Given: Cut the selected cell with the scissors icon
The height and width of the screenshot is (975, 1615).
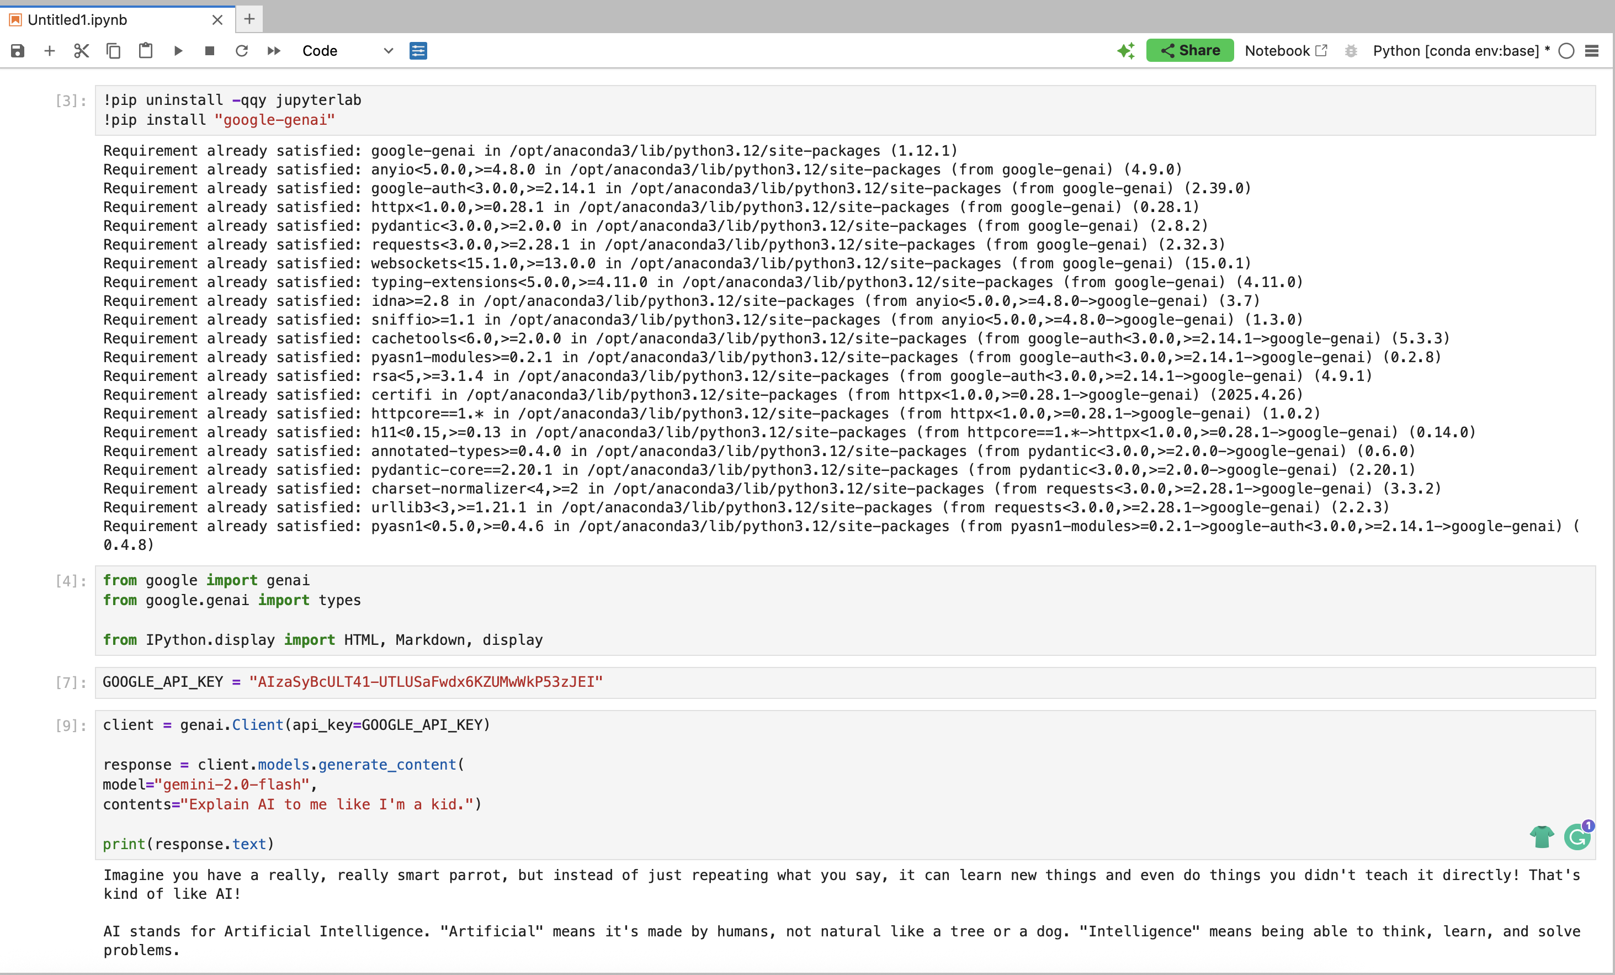Looking at the screenshot, I should (81, 50).
